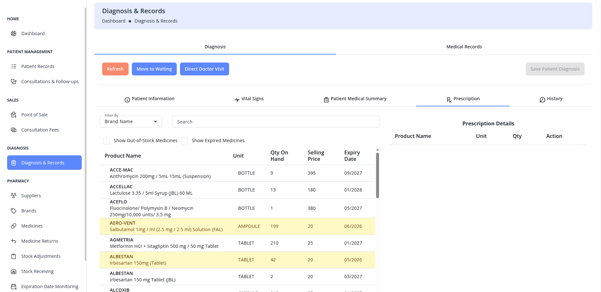
Task: Click the Suppliers people icon
Action: (x=14, y=196)
